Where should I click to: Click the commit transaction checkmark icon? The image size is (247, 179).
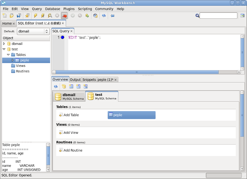pos(73,16)
